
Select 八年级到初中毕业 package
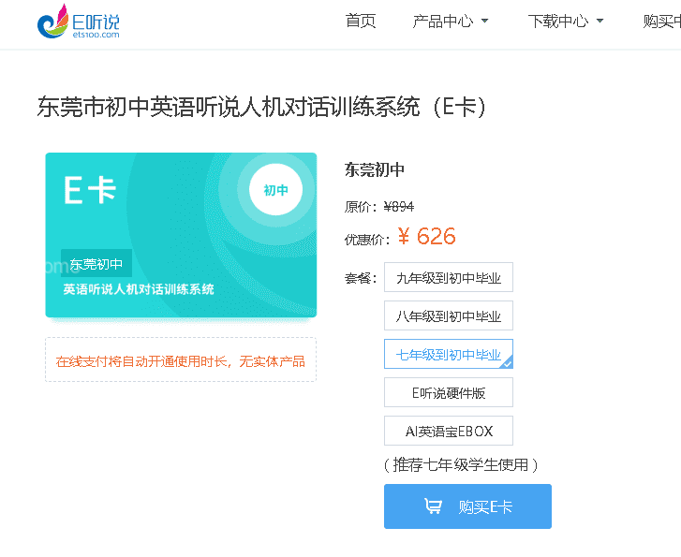448,316
